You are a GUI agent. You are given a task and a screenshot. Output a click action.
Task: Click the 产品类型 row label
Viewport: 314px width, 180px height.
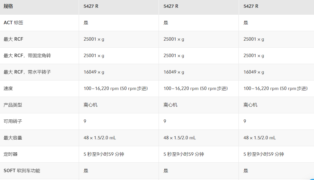[13, 105]
